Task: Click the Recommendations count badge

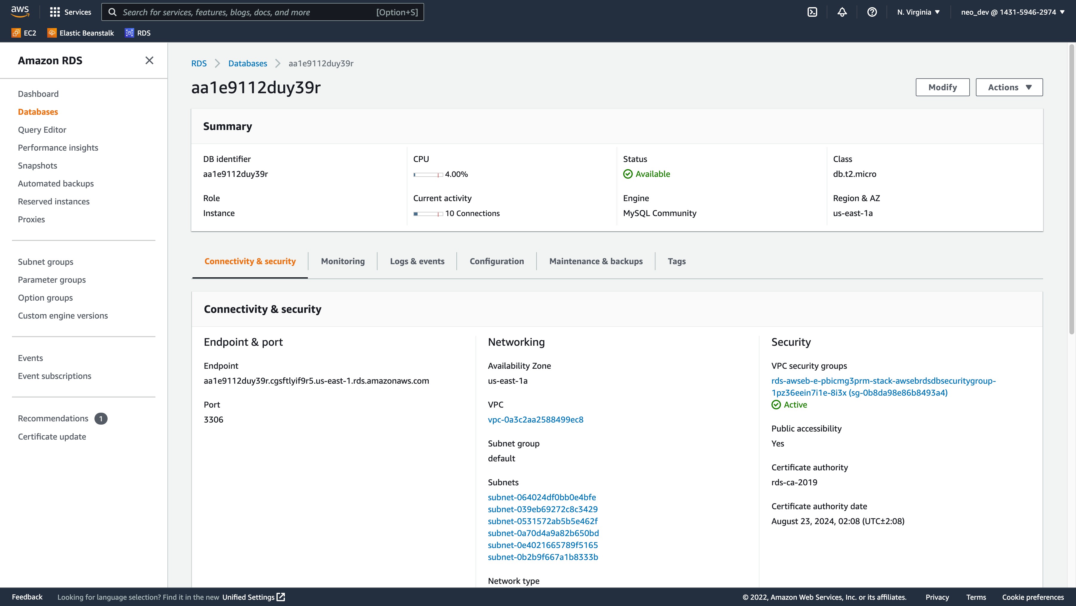Action: point(101,418)
